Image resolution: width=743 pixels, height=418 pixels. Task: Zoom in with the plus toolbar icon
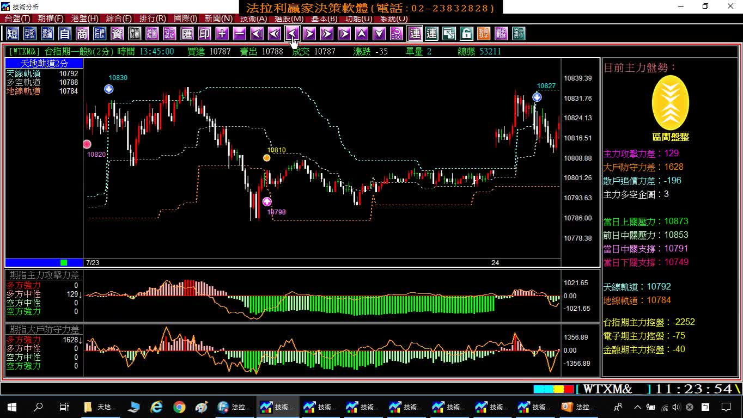[x=222, y=34]
